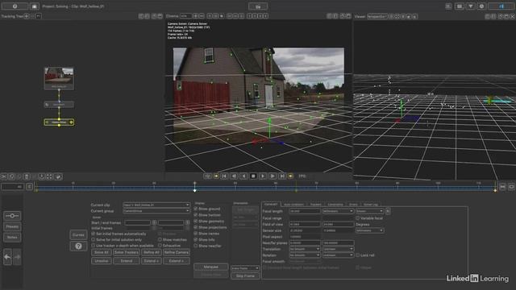Click the Unsolve button
The height and width of the screenshot is (290, 516).
102,261
